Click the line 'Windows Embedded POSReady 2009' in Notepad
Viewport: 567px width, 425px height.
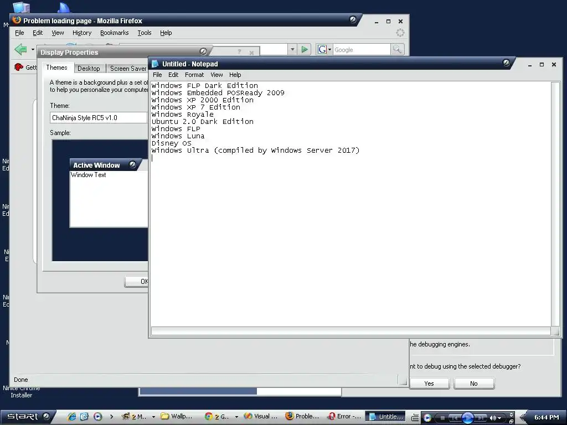click(x=218, y=93)
